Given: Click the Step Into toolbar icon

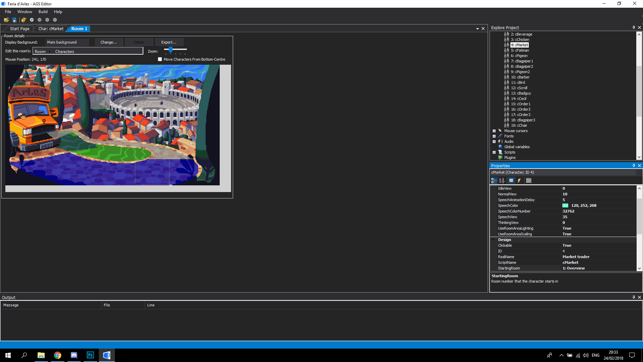Looking at the screenshot, I should (47, 20).
